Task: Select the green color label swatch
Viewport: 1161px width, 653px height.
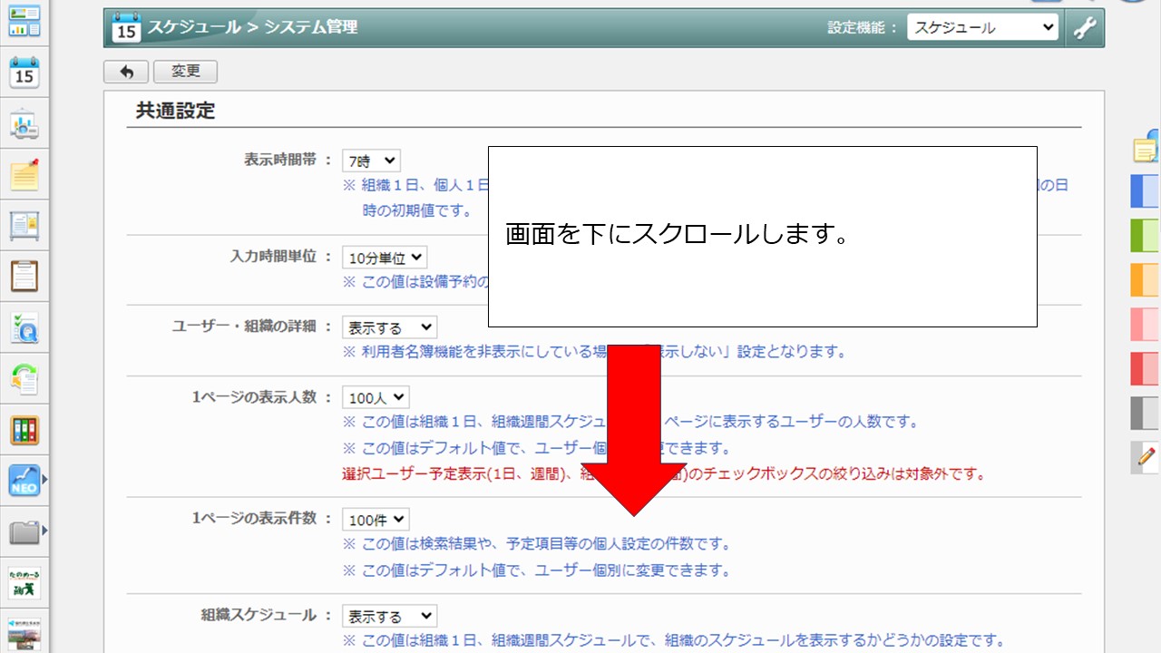Action: [x=1145, y=236]
